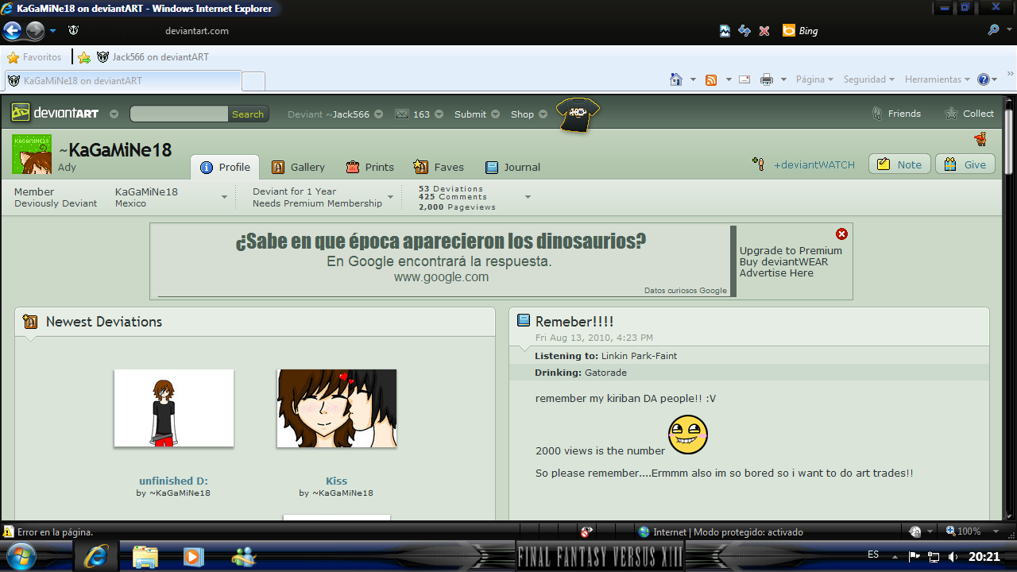Screen dimensions: 1017x572
Task: Click the deviantART search text field
Action: coord(179,114)
